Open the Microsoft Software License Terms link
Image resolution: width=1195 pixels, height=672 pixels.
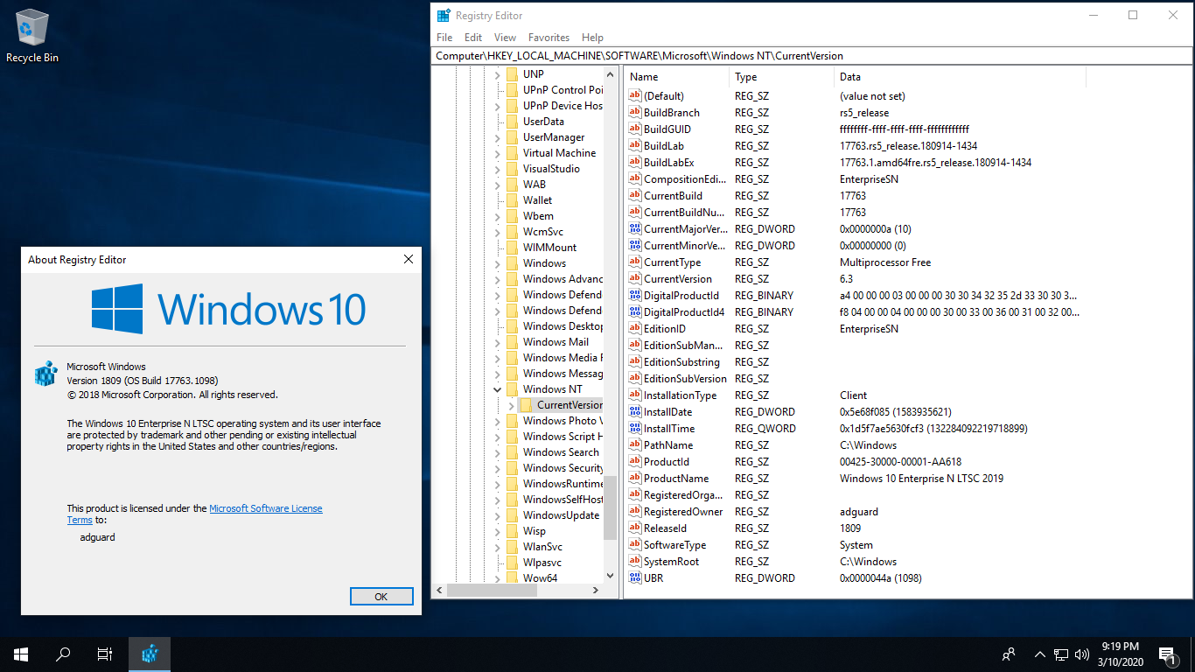[x=265, y=508]
